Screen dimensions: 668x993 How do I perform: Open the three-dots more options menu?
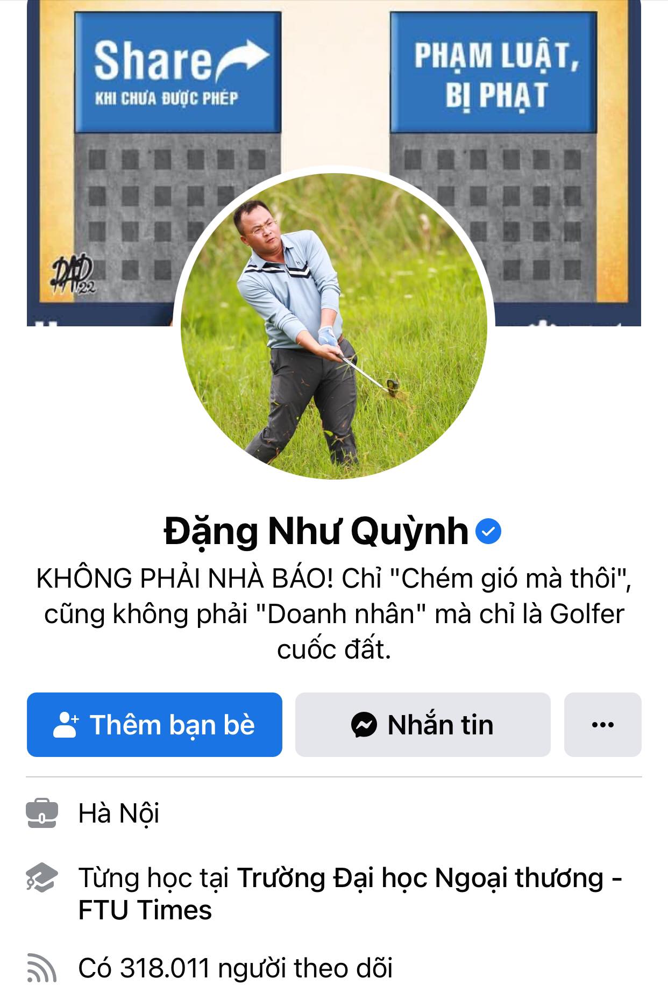pos(602,725)
